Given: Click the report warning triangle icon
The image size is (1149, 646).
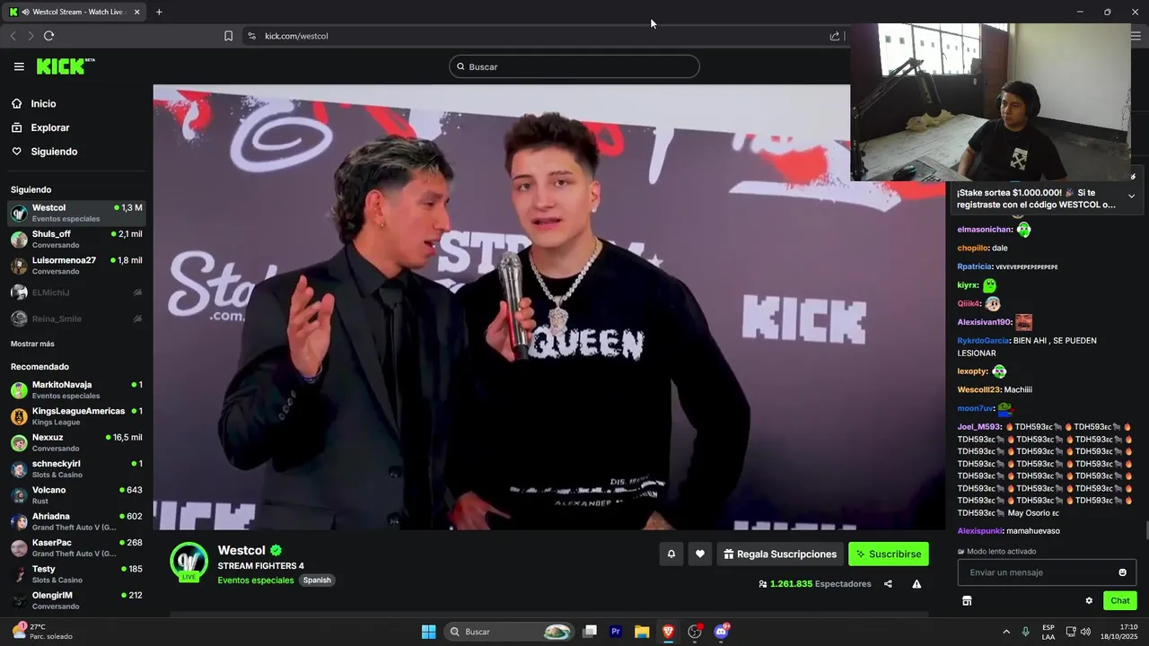Looking at the screenshot, I should [x=917, y=584].
